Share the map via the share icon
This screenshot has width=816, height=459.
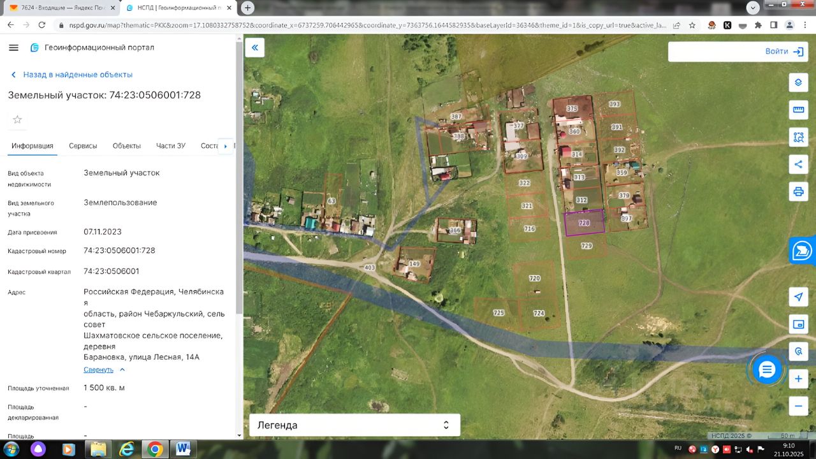coord(798,164)
